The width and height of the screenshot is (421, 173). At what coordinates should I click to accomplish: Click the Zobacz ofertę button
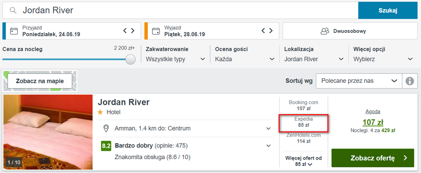[x=373, y=158]
